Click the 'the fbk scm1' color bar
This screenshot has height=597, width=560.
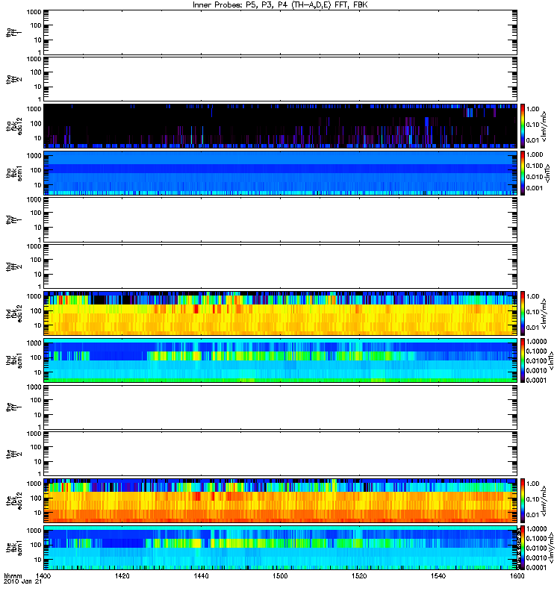click(523, 548)
